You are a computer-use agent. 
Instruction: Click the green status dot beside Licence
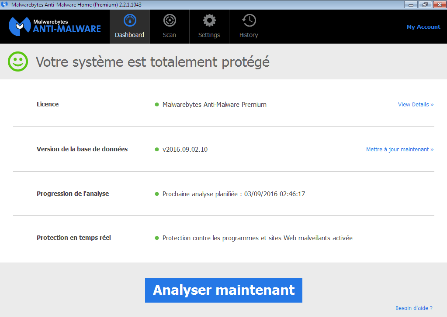pos(157,105)
